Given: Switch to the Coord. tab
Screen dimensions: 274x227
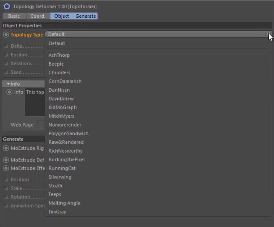Looking at the screenshot, I should pos(38,16).
